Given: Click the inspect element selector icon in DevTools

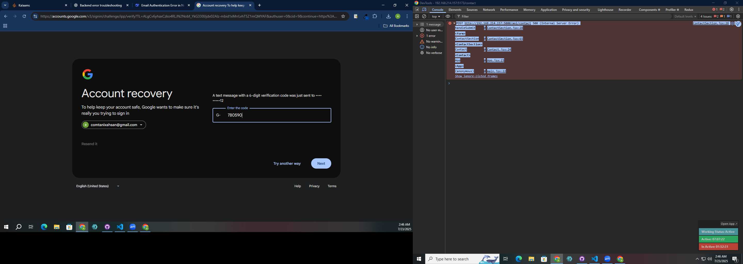Looking at the screenshot, I should (x=417, y=10).
